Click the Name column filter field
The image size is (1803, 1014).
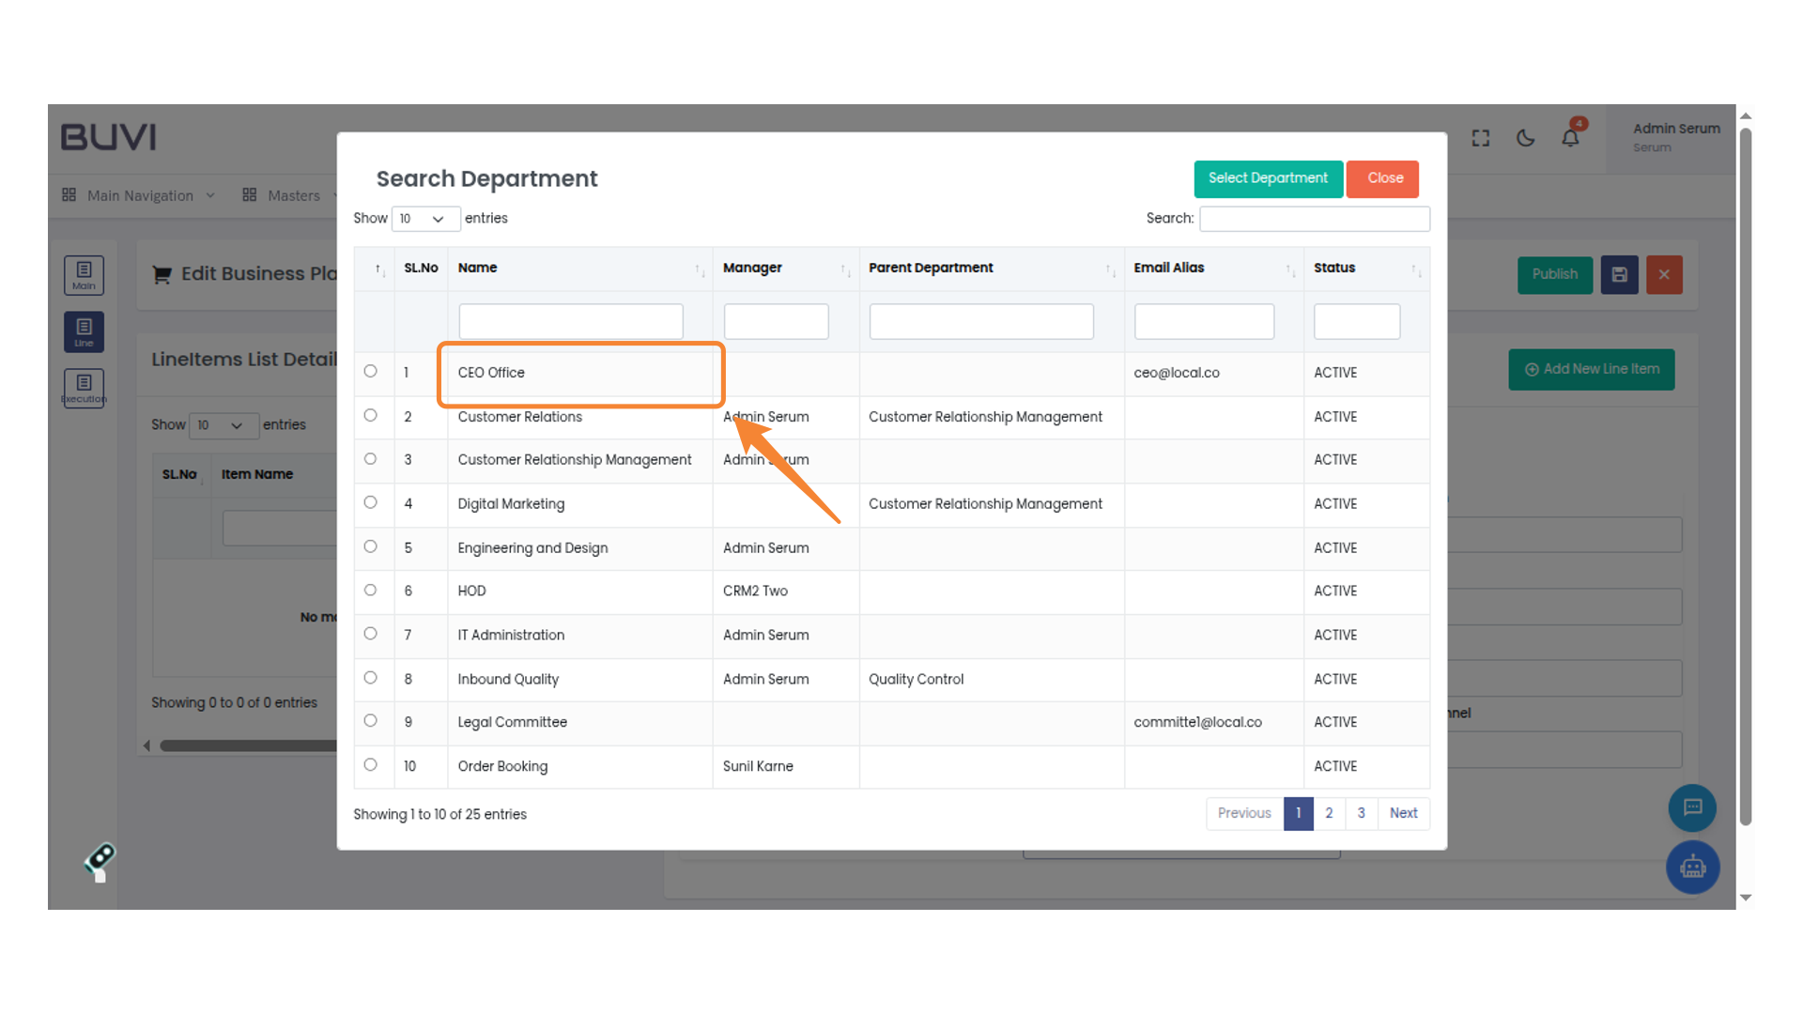(570, 321)
